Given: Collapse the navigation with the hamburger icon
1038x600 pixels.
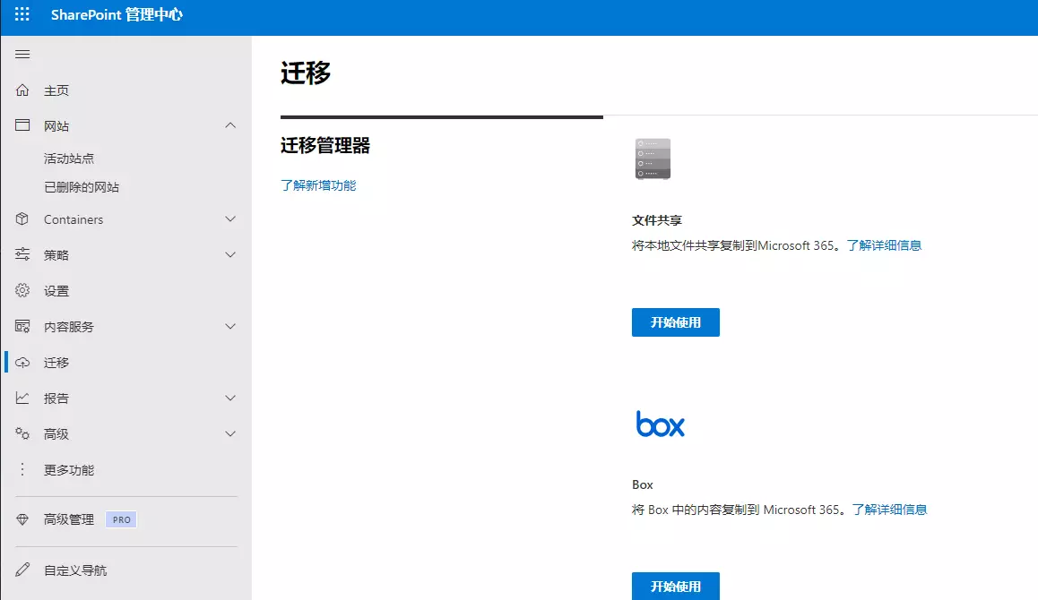Looking at the screenshot, I should [22, 55].
